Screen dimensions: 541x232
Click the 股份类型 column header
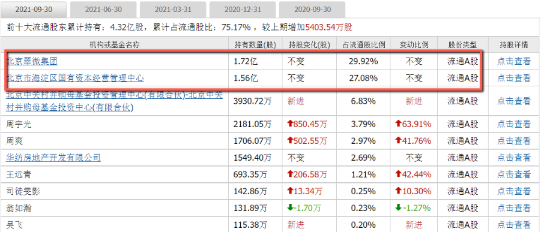463,45
